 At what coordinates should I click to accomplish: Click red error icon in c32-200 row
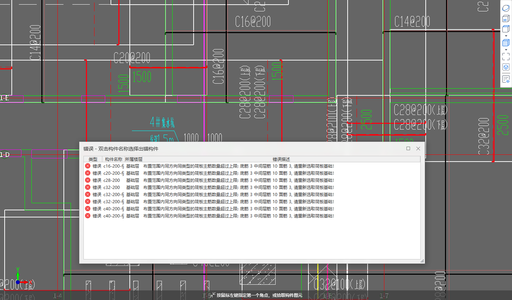coord(88,187)
